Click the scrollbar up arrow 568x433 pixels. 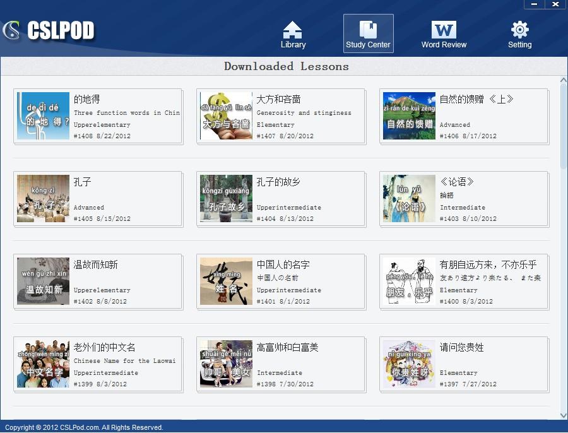[564, 81]
